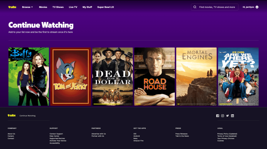Open the About Us link
Image resolution: width=267 pixels, height=149 pixels.
11,134
